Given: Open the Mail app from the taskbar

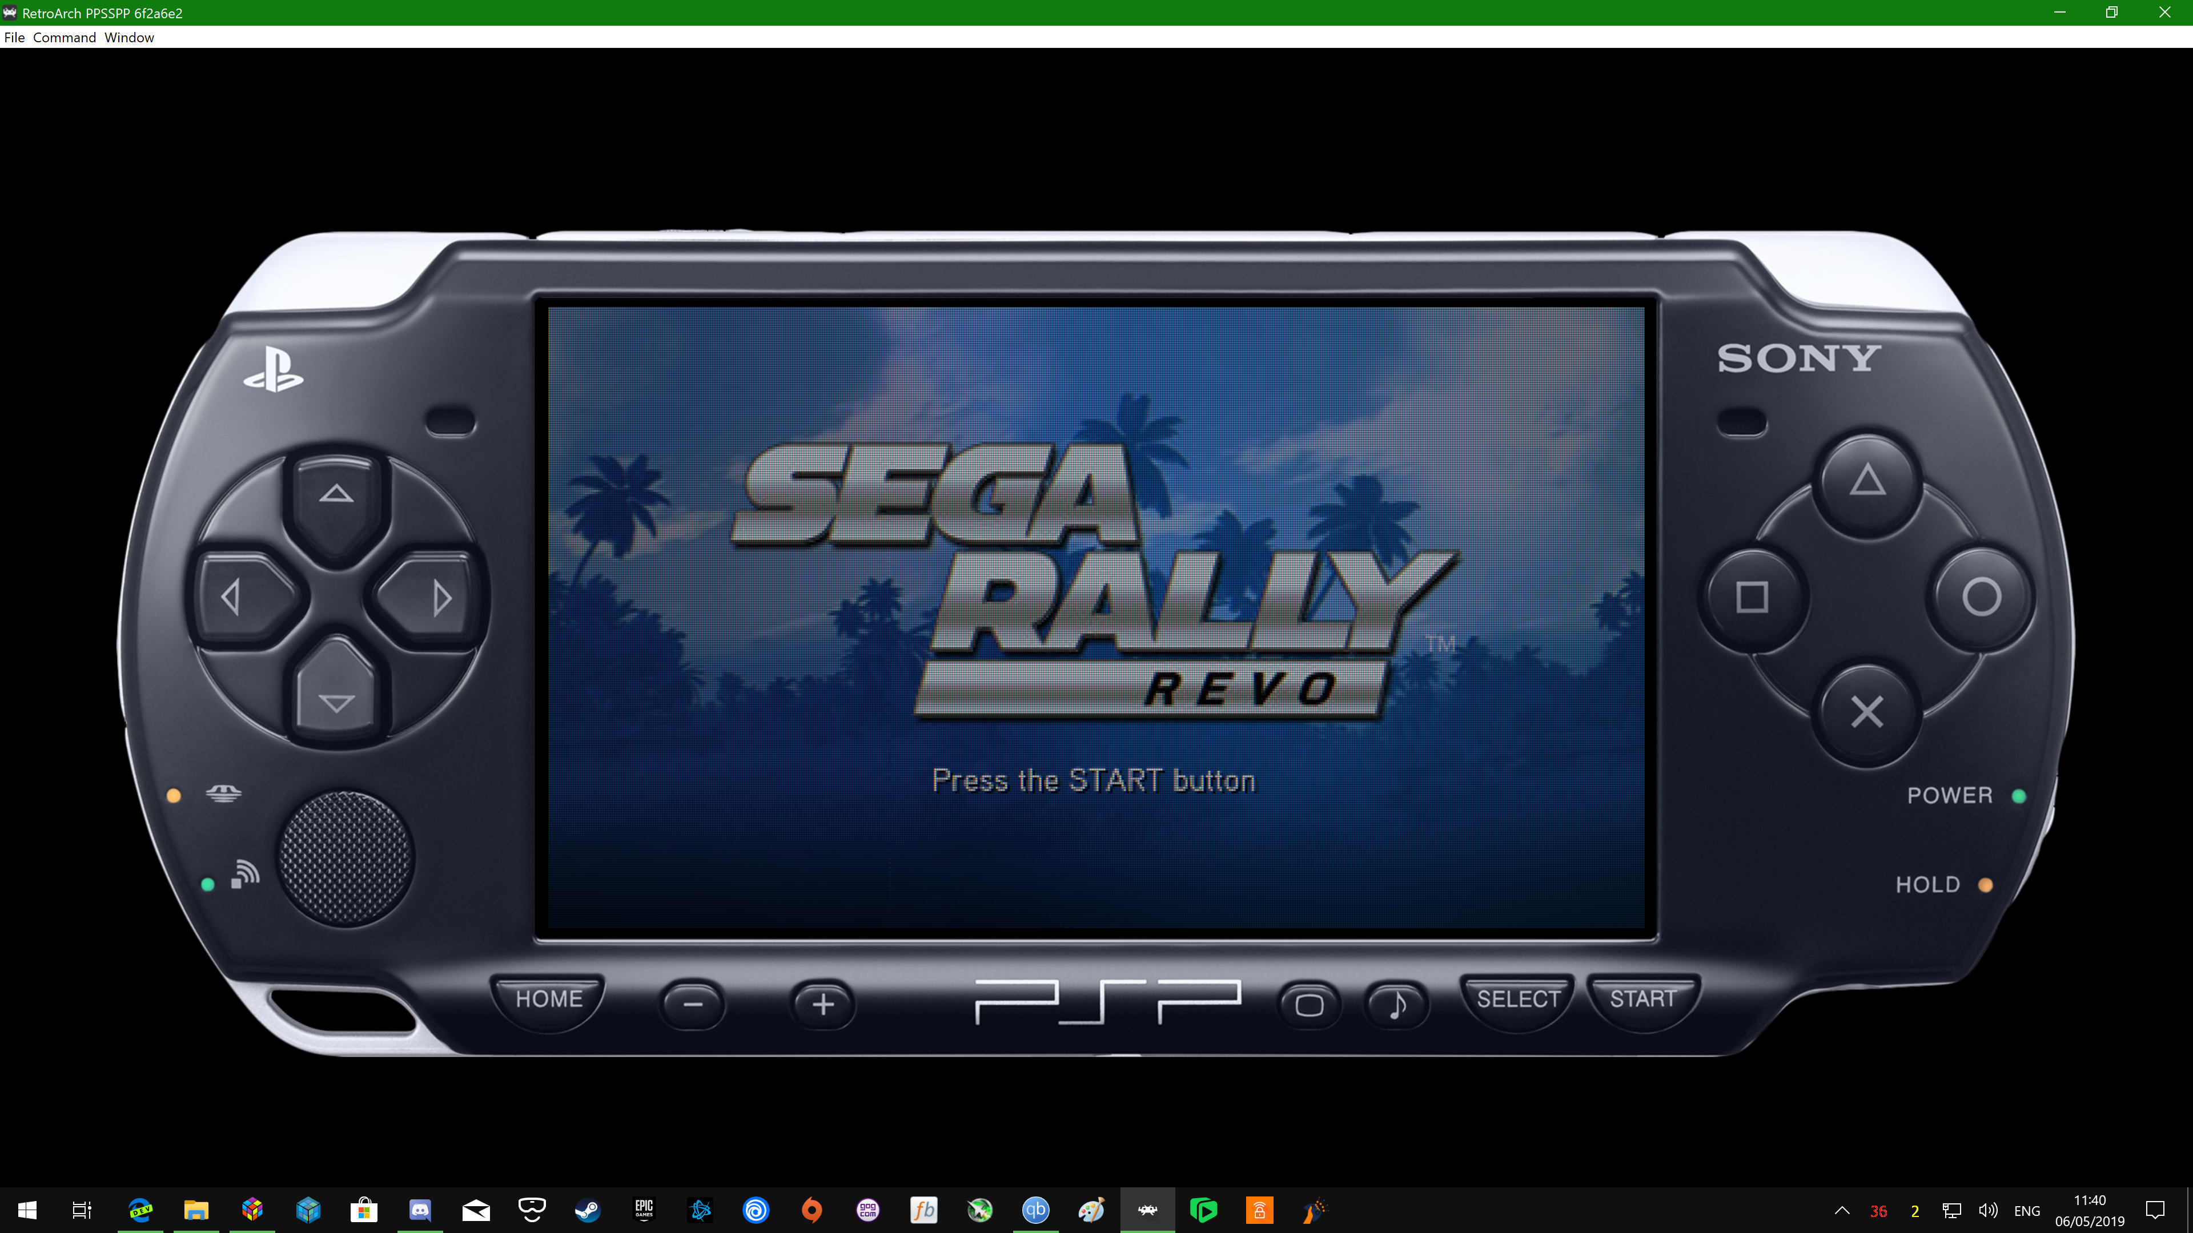Looking at the screenshot, I should (476, 1210).
